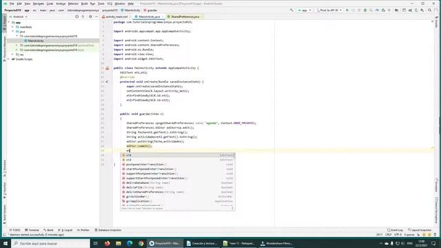
Task: Click MainActivity in the breadcrumb bar
Action: tap(130, 10)
